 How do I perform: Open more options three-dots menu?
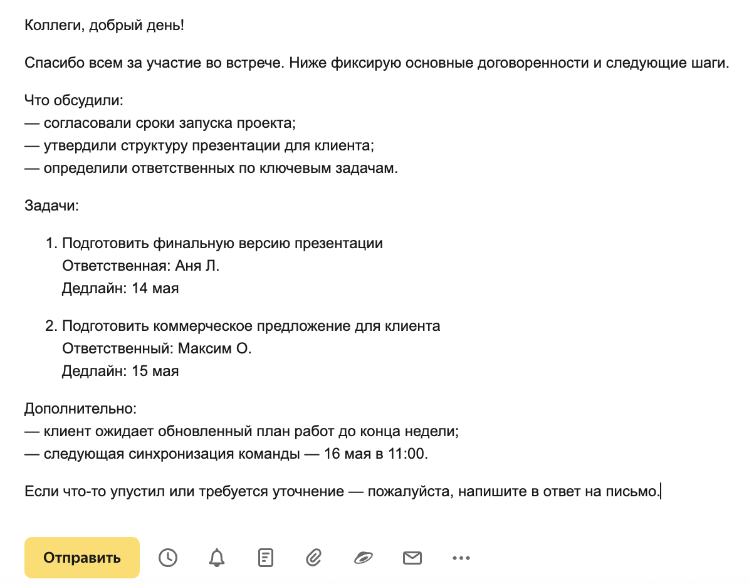click(x=461, y=558)
